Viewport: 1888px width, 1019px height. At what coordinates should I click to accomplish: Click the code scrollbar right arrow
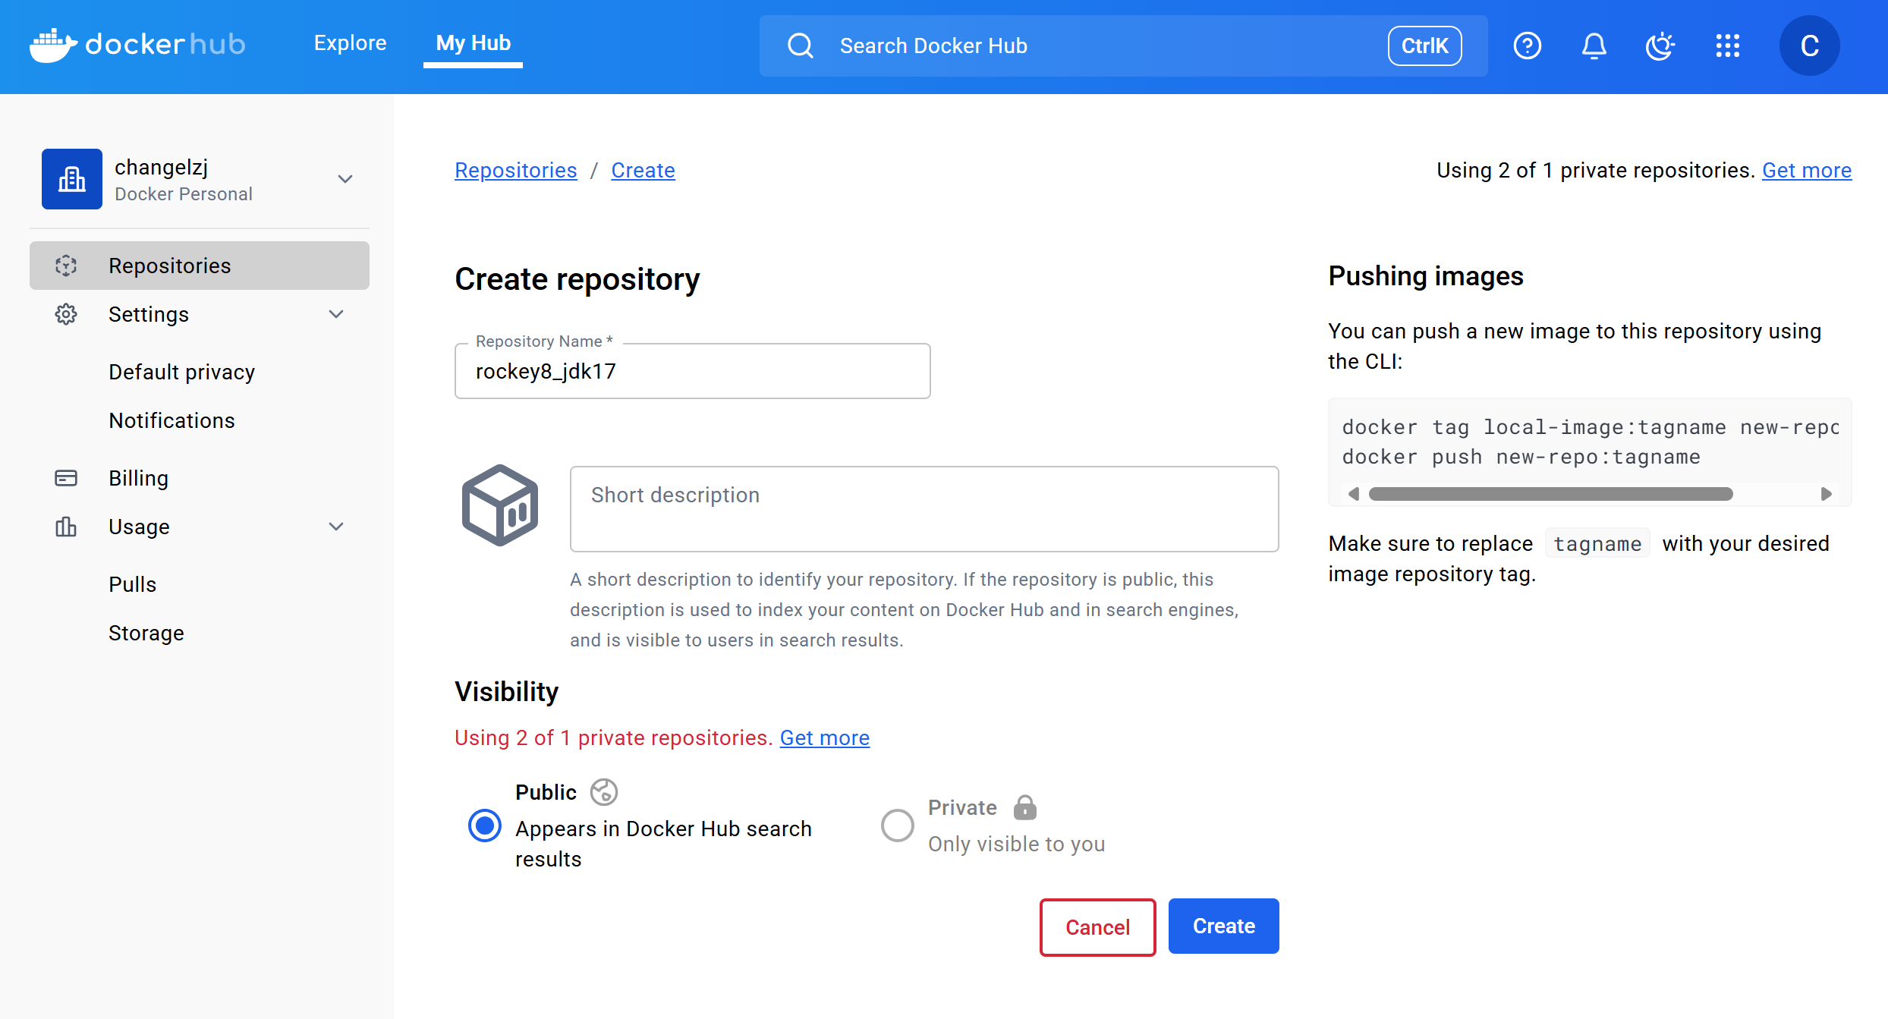tap(1827, 494)
